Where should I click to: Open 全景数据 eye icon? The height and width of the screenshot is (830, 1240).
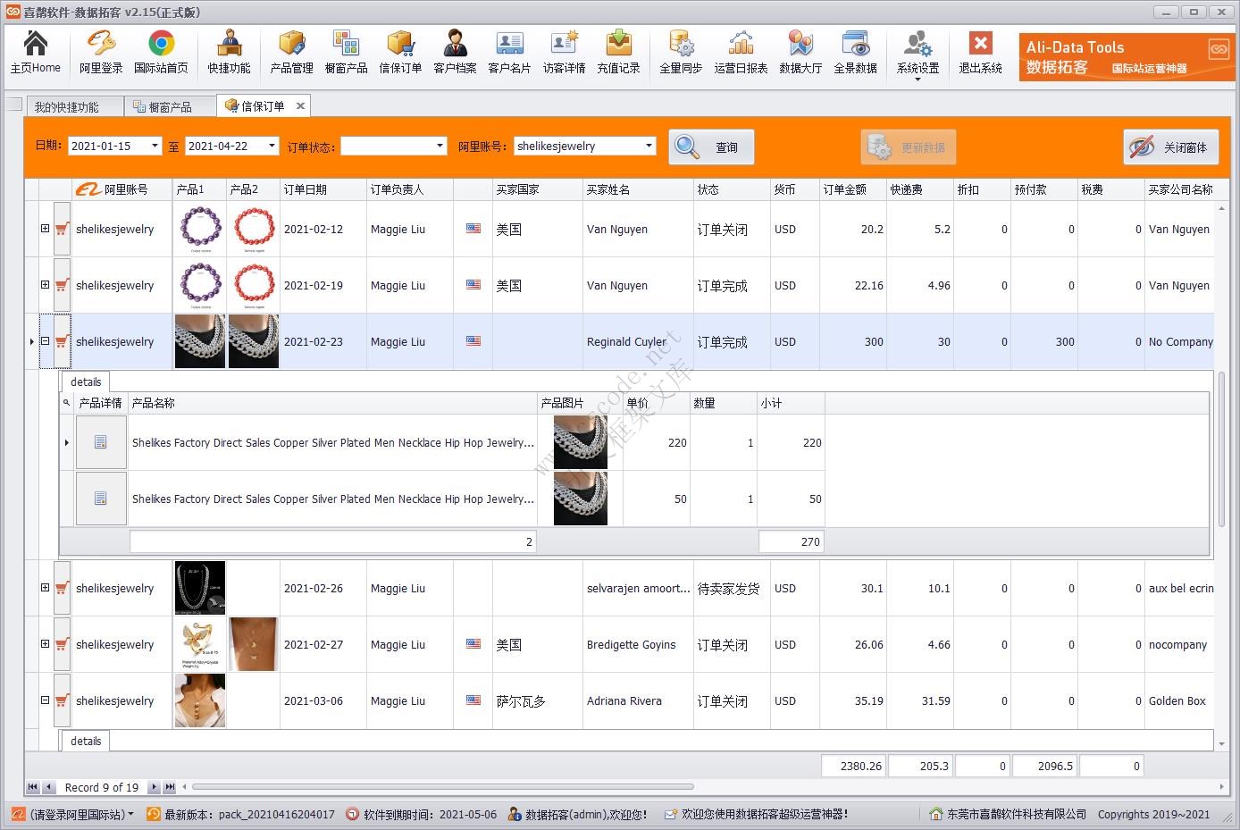[x=855, y=52]
